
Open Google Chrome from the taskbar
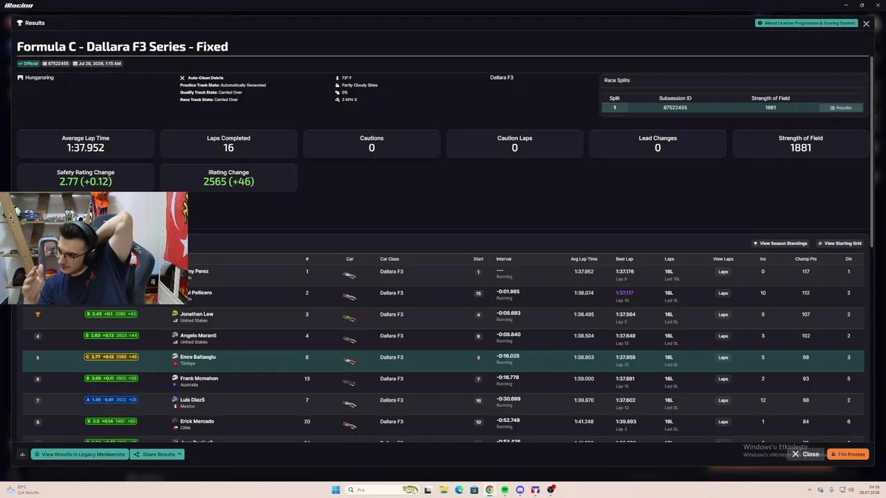tap(489, 490)
